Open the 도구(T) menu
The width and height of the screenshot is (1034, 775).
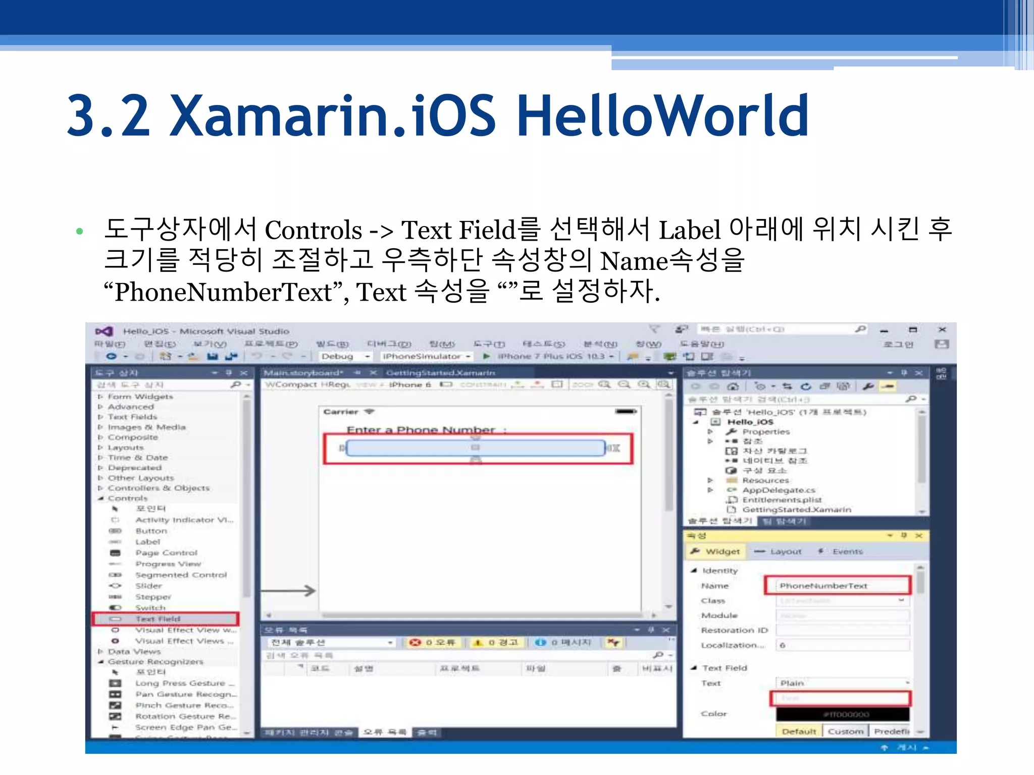click(489, 344)
